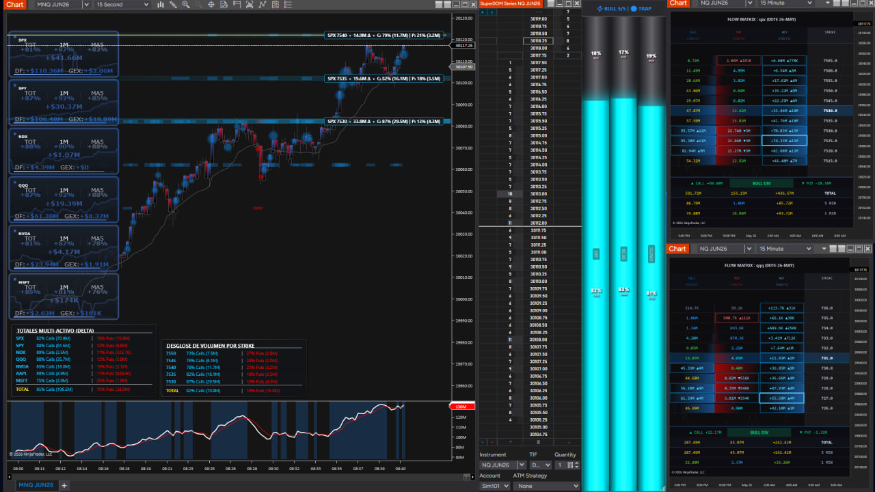Click the link window square on main chart

click(438, 5)
